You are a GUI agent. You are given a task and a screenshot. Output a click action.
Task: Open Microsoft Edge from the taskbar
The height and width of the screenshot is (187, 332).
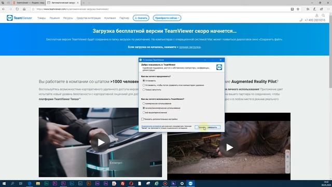pos(30,183)
